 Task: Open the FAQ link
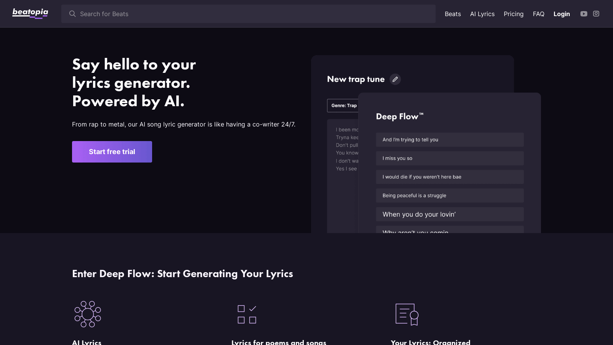[x=539, y=14]
